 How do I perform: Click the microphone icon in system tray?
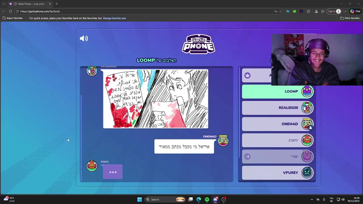coord(324,199)
